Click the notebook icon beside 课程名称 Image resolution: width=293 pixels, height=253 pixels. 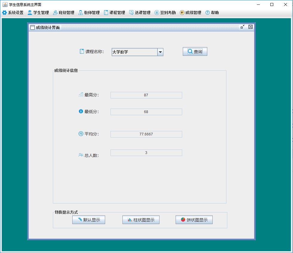(82, 51)
